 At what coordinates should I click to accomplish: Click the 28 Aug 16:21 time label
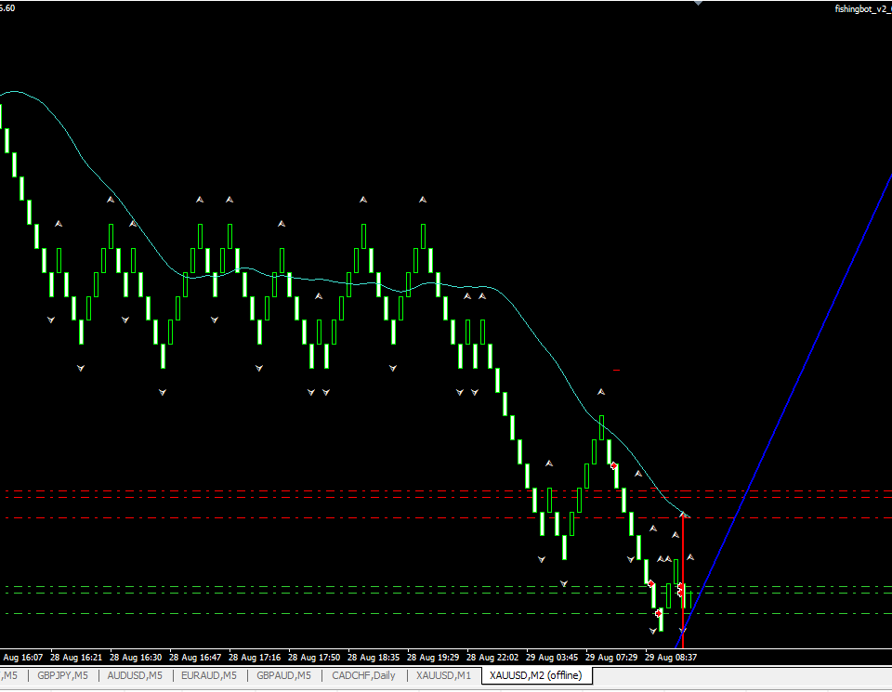[76, 658]
